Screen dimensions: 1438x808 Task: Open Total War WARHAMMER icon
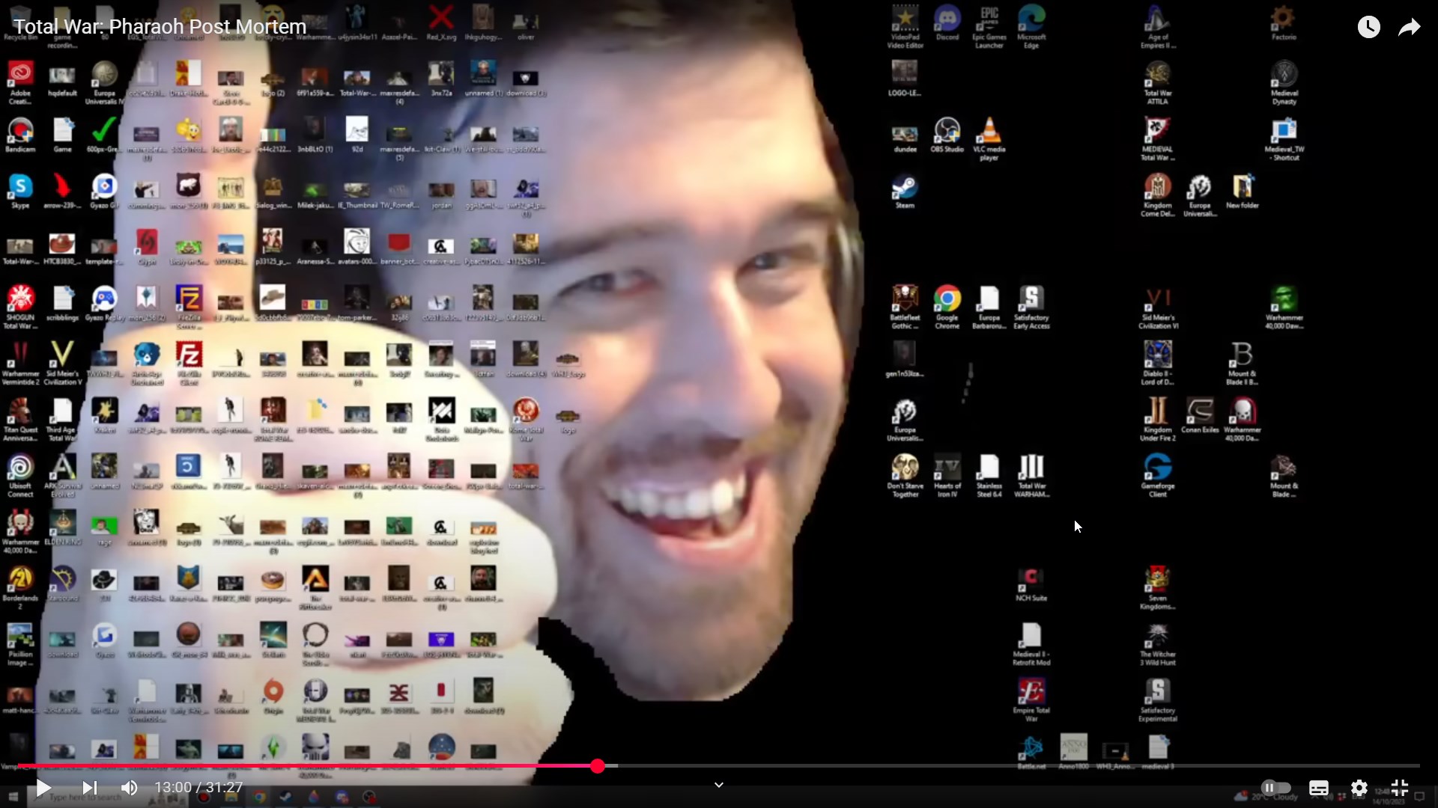(x=1031, y=476)
